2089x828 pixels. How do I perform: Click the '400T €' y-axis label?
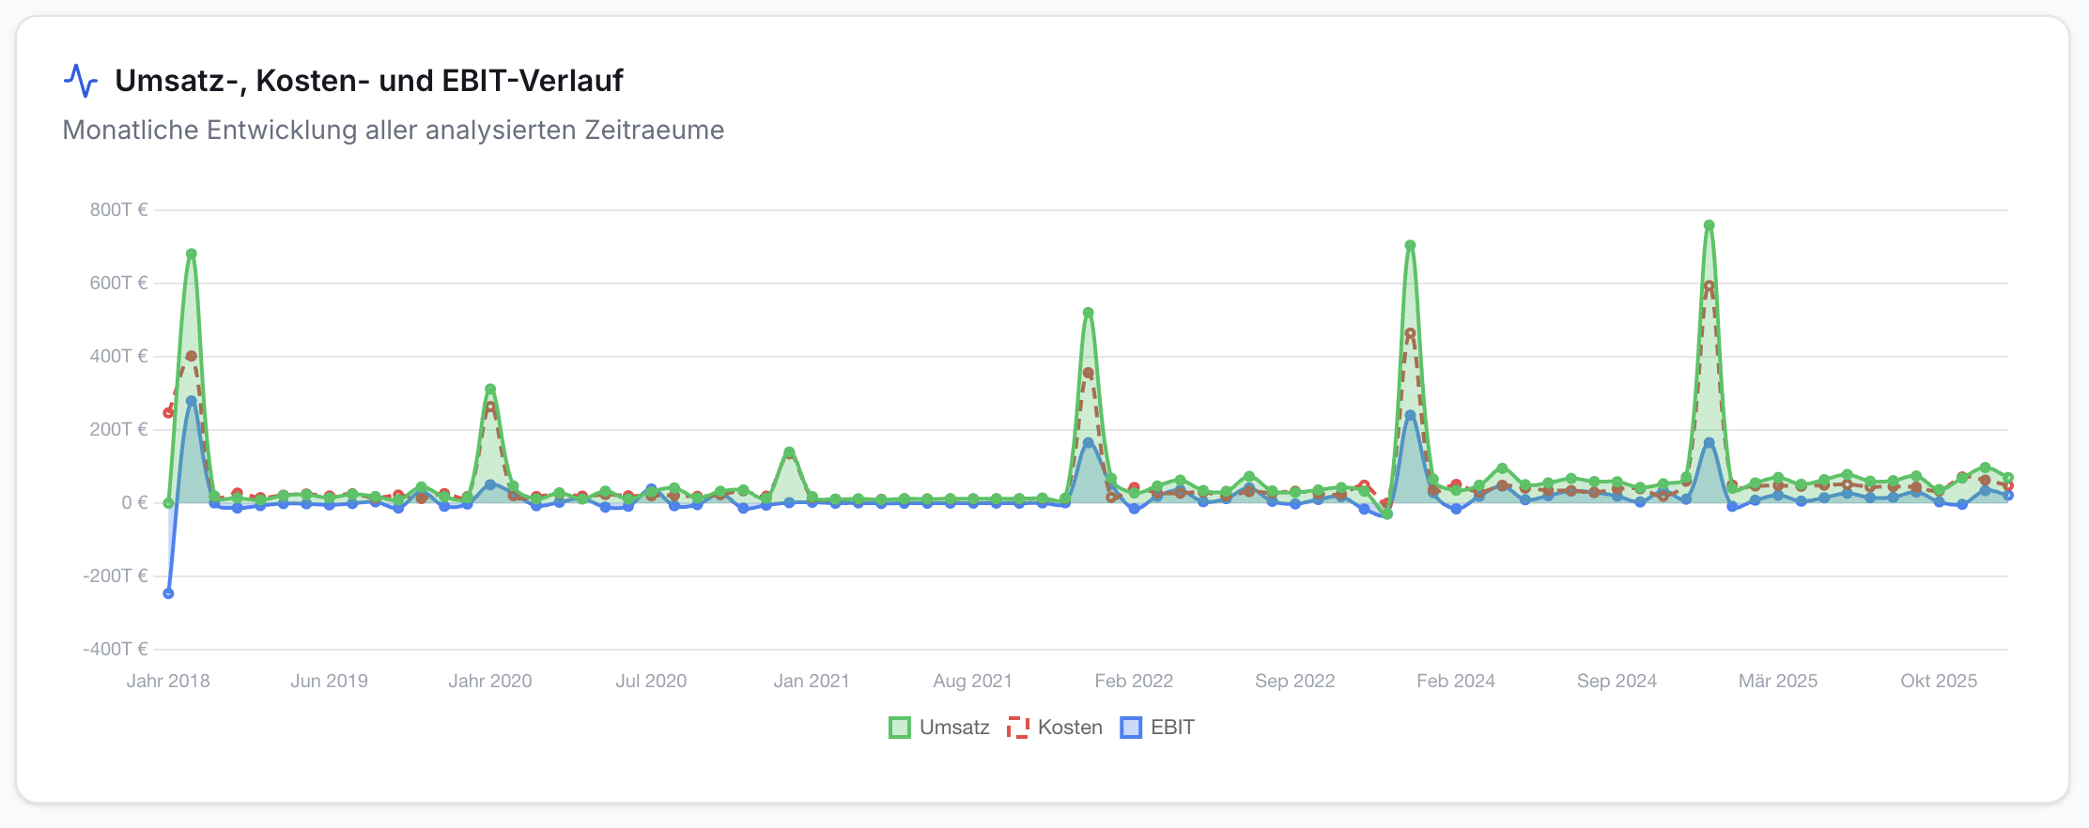(x=119, y=356)
